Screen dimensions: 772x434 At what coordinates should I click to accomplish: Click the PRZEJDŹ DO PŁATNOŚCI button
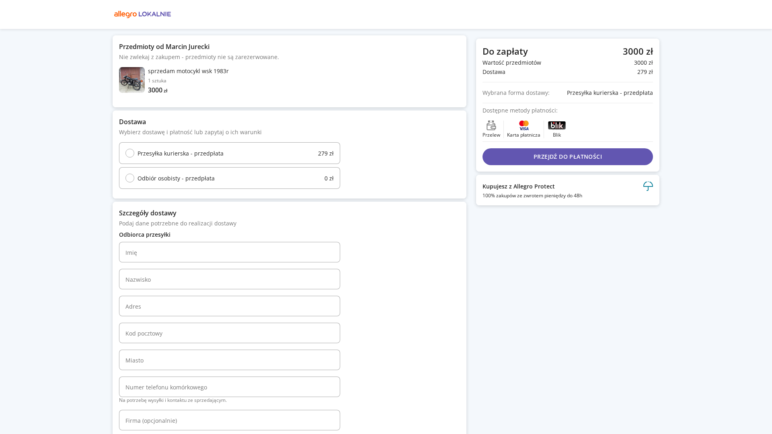coord(567,157)
